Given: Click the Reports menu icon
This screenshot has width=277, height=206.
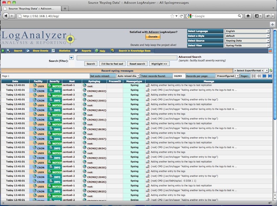Looking at the screenshot, I should pos(76,51).
